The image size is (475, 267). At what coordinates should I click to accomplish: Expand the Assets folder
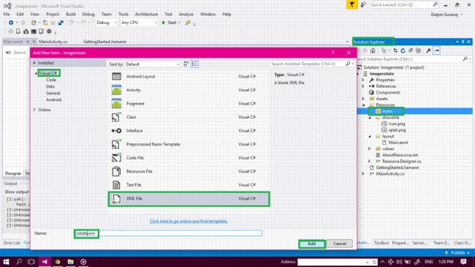363,99
